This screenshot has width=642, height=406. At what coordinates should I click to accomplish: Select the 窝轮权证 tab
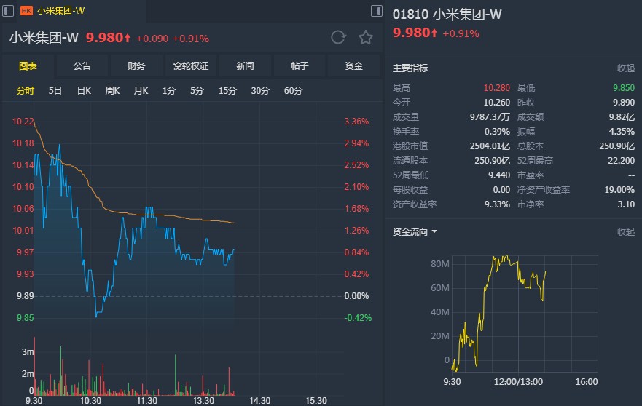[x=191, y=66]
